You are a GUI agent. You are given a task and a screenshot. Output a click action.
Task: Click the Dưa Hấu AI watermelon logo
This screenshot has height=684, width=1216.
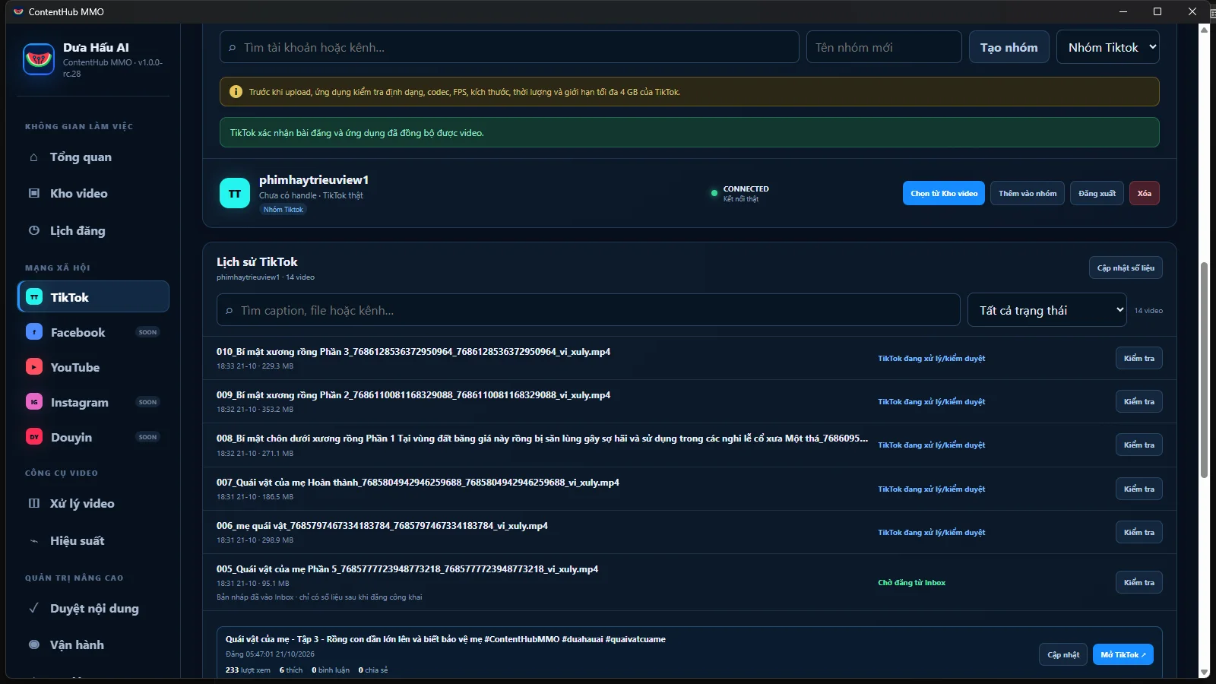coord(39,59)
